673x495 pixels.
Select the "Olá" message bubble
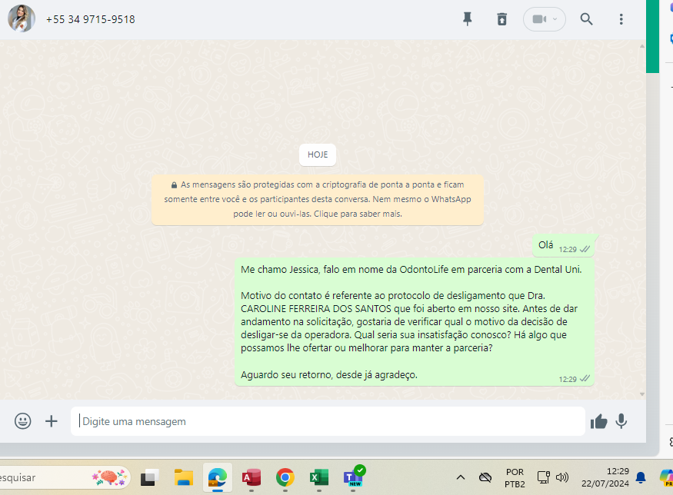(x=563, y=246)
